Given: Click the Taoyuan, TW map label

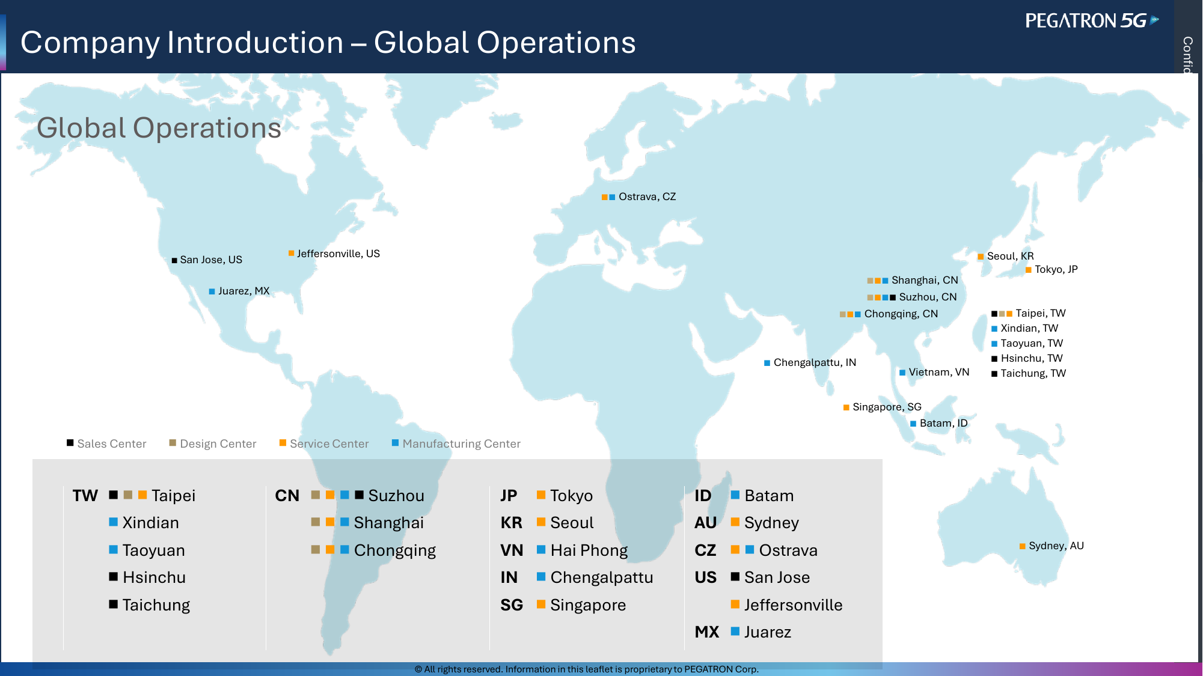Looking at the screenshot, I should [x=1032, y=343].
